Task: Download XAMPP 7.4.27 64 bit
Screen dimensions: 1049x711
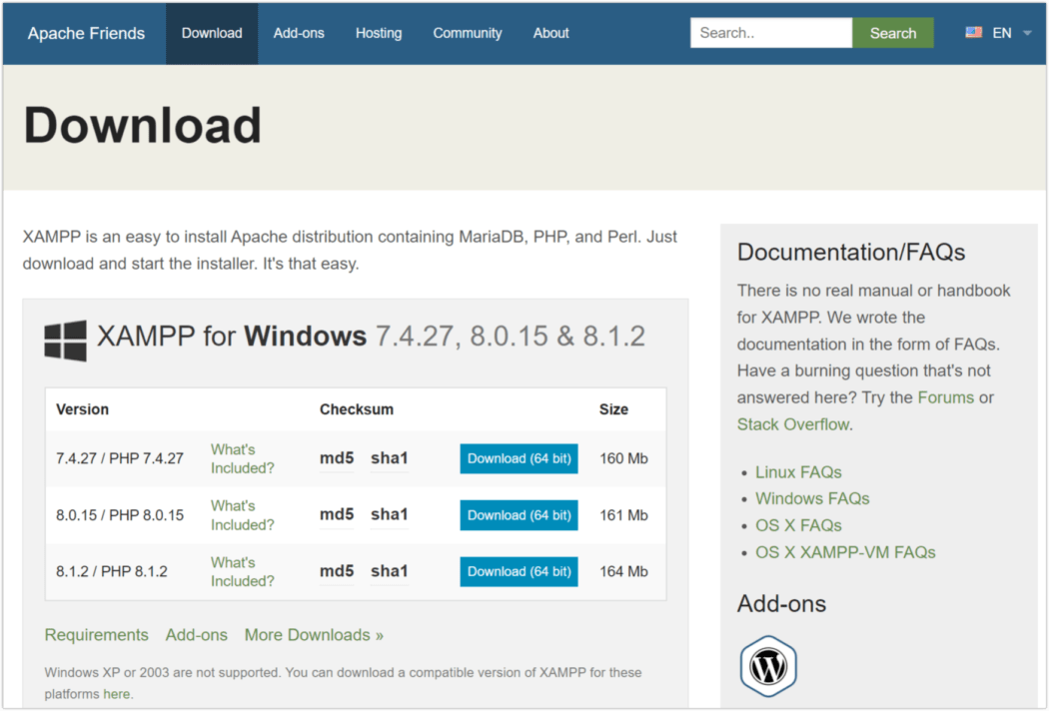Action: pyautogui.click(x=519, y=458)
